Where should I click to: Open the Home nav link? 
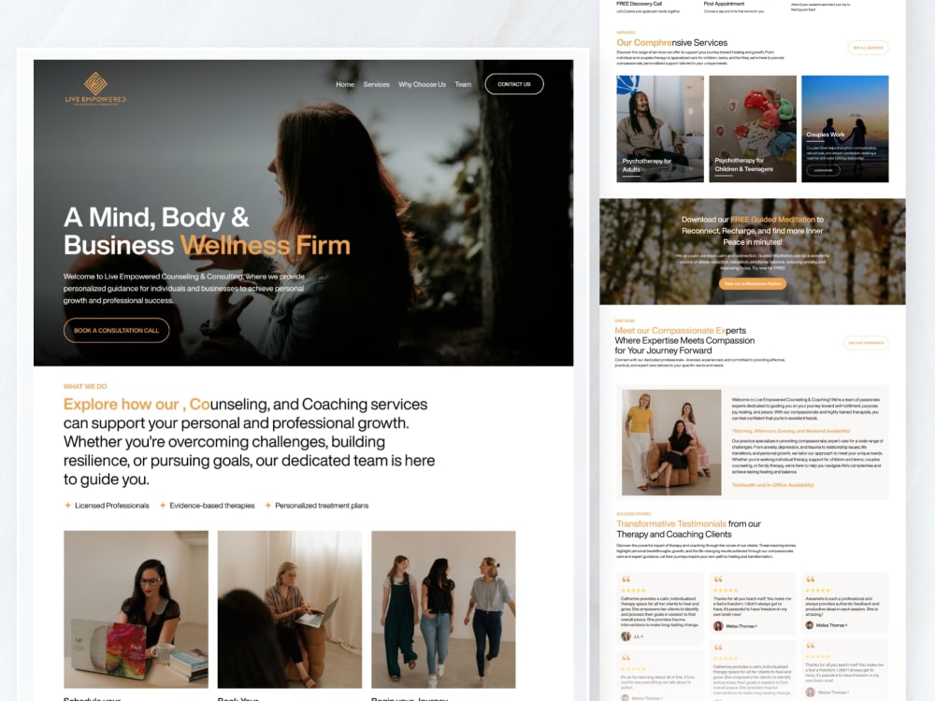(x=345, y=85)
